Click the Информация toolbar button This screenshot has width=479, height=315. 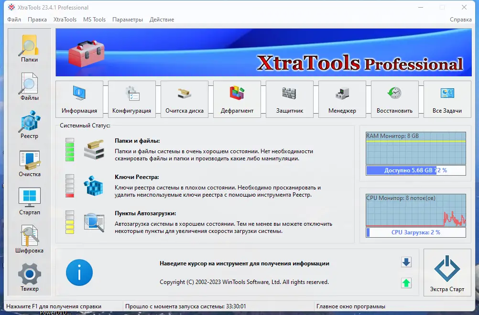[79, 99]
